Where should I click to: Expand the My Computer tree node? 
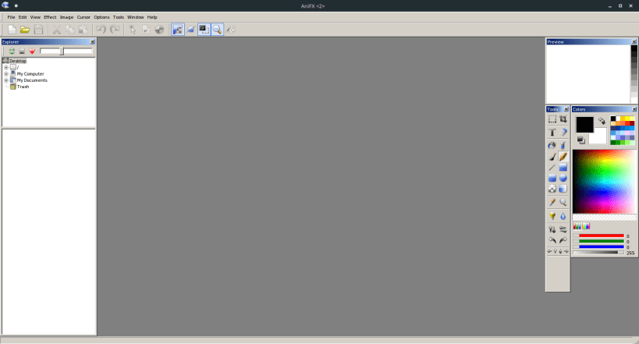coord(6,74)
